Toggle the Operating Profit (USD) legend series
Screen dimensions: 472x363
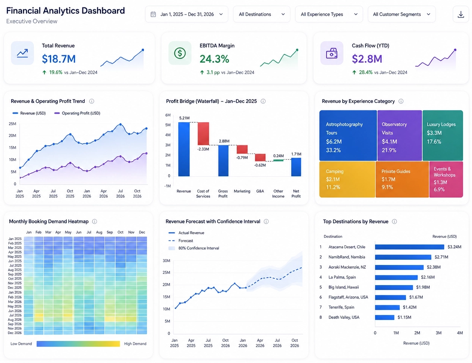pyautogui.click(x=77, y=113)
